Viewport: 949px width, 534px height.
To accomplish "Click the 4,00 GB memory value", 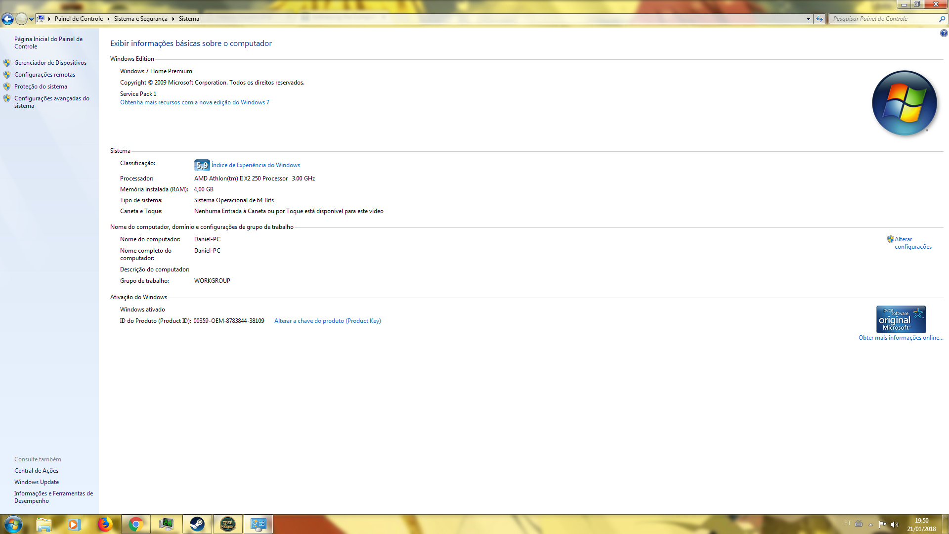I will [x=204, y=189].
